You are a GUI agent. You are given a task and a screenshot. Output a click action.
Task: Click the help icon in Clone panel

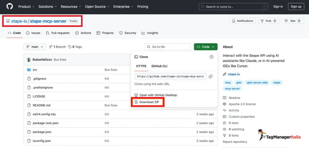(212, 57)
